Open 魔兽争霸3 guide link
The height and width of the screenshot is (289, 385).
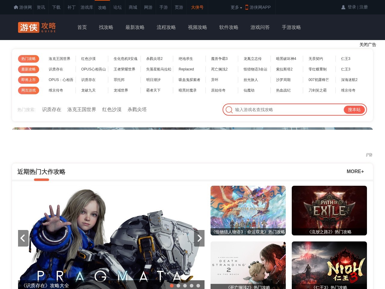coord(219,59)
